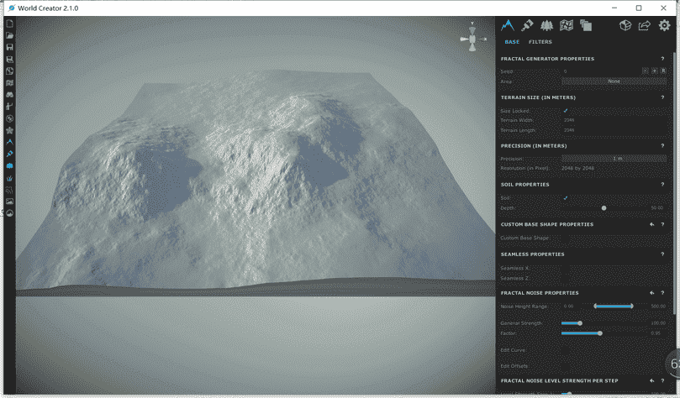Click the seed decrement minus button
Viewport: 680px width, 398px height.
click(x=646, y=71)
